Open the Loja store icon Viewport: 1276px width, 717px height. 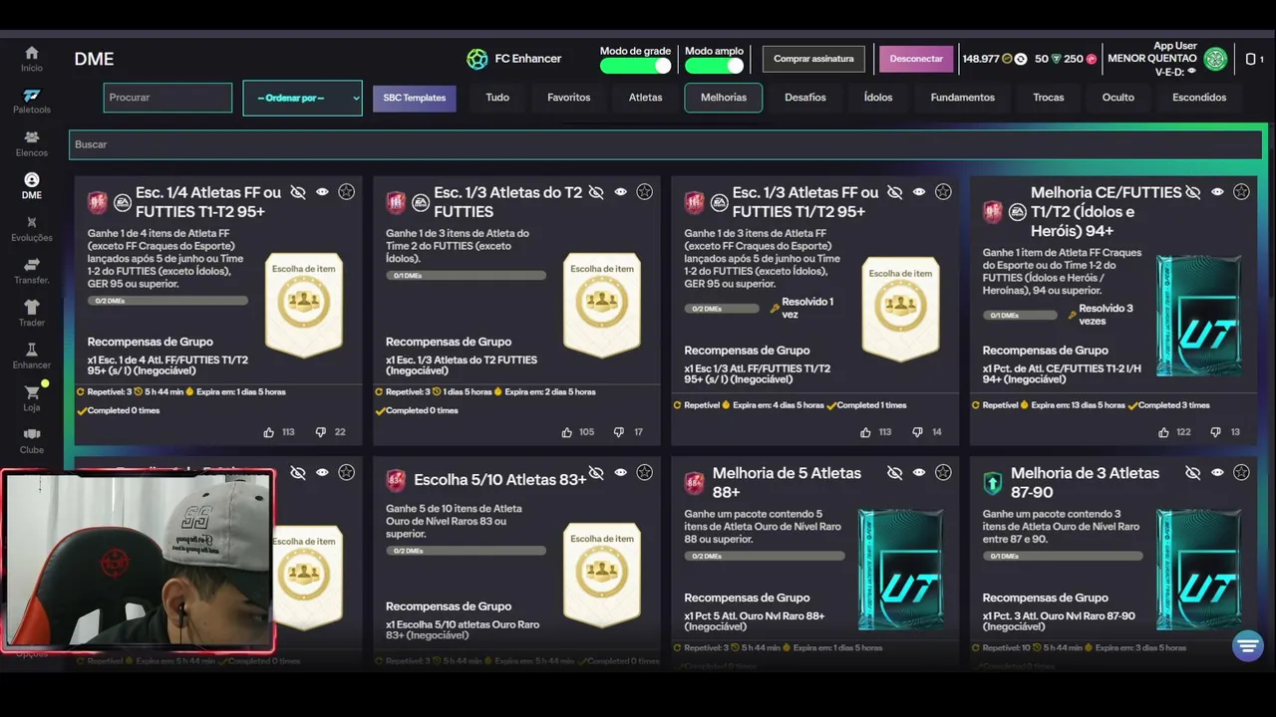tap(32, 398)
